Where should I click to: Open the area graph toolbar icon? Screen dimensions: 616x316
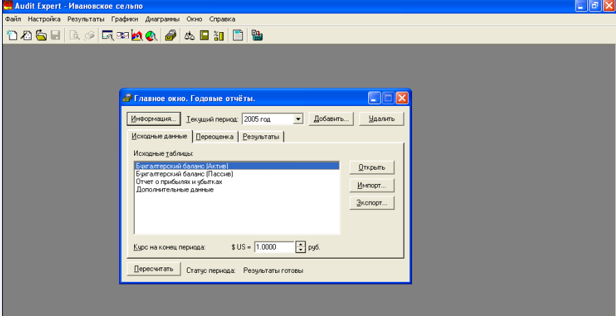[137, 36]
